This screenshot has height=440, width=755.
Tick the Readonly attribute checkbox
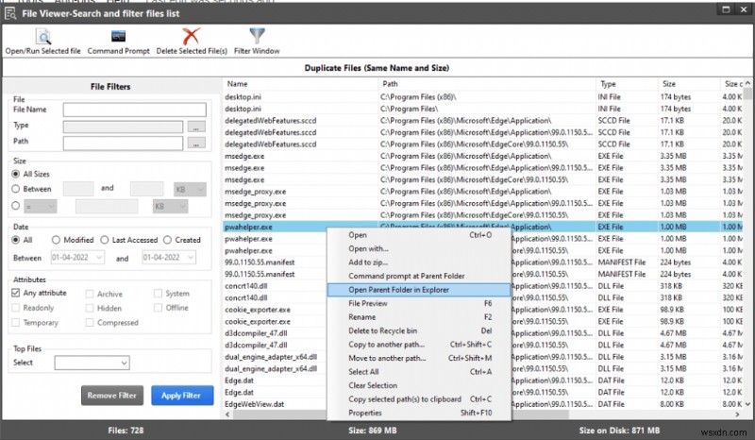[x=16, y=308]
